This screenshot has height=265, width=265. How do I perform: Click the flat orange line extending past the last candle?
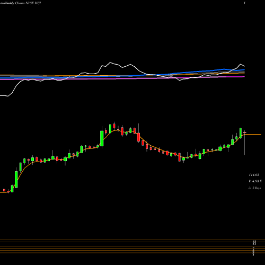[253, 135]
